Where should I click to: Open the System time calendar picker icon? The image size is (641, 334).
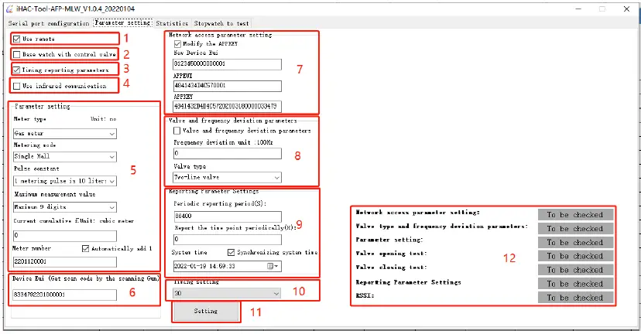pos(273,266)
